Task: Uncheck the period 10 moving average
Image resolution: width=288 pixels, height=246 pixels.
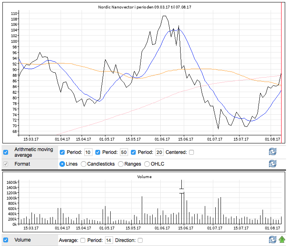Action: coord(63,152)
